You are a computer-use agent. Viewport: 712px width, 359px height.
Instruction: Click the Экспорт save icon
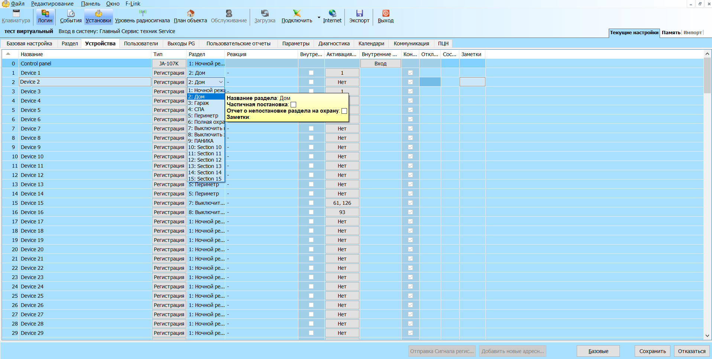click(x=359, y=14)
